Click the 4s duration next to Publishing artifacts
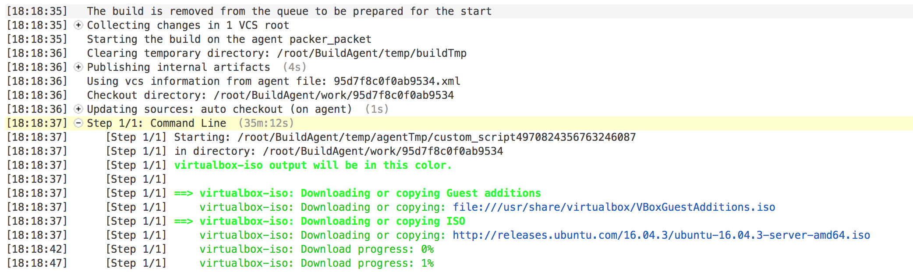 (294, 67)
